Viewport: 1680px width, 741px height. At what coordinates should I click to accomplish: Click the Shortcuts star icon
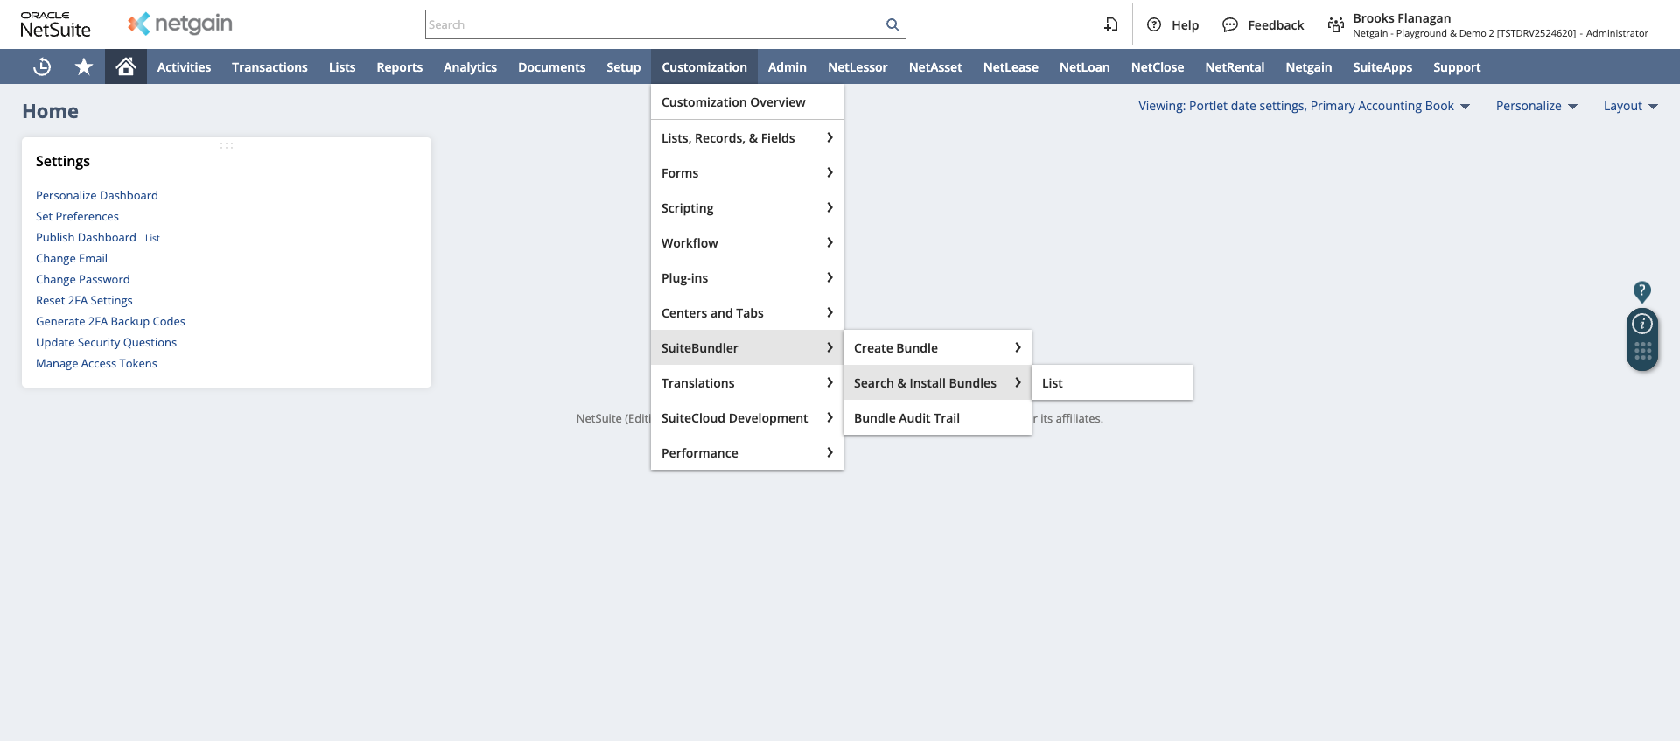84,66
